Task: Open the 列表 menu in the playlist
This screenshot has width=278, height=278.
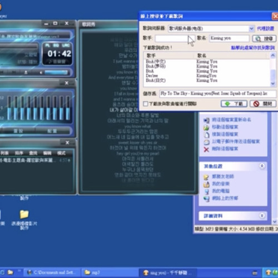Action: [4, 153]
